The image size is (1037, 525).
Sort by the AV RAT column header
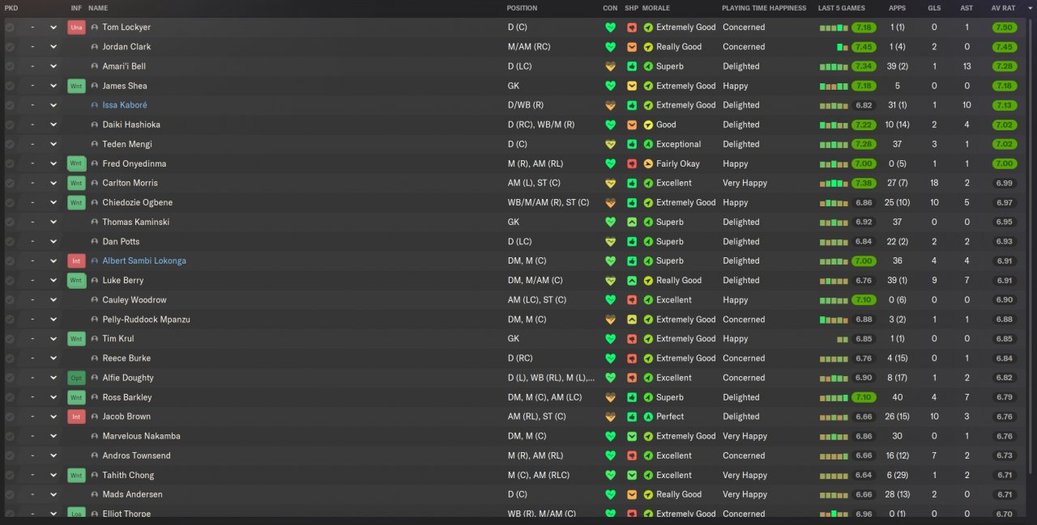(x=1003, y=8)
